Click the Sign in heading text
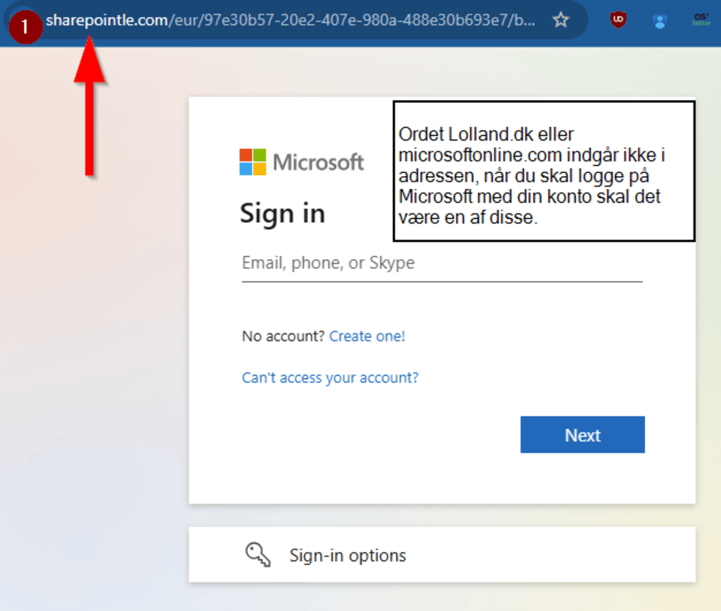Image resolution: width=721 pixels, height=611 pixels. (283, 214)
